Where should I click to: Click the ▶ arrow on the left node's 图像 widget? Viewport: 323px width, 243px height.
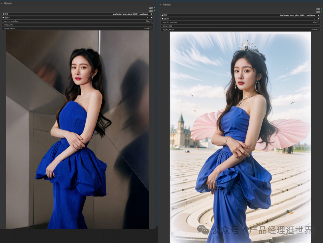152,14
